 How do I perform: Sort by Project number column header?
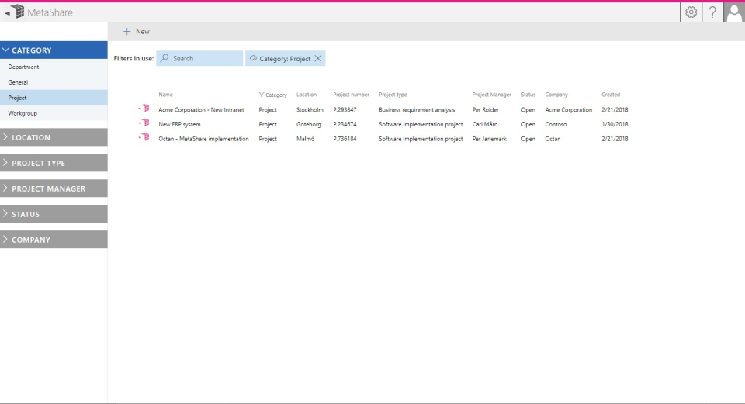coord(351,95)
